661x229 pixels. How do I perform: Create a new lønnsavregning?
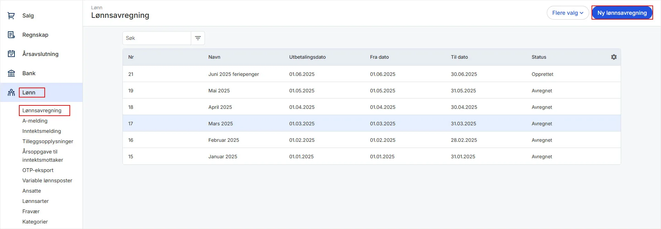coord(622,13)
